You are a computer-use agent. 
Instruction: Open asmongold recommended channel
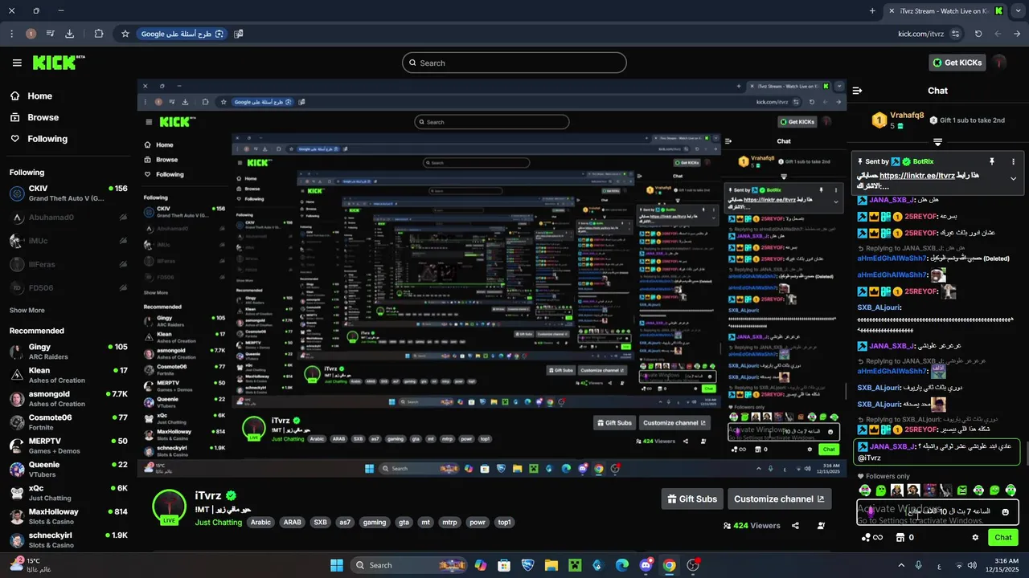point(68,399)
